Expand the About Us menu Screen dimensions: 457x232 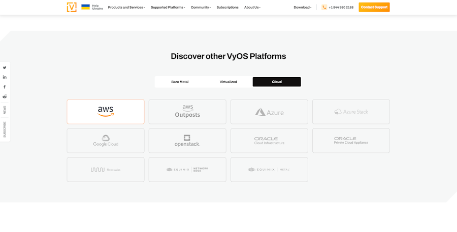coord(252,7)
